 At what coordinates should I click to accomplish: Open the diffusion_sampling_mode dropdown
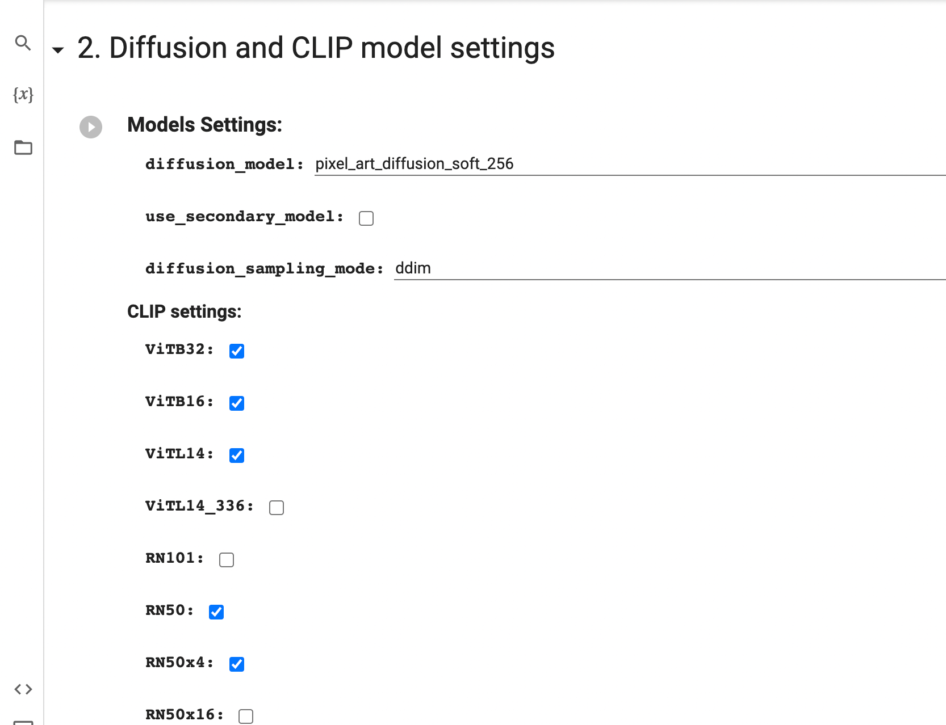[669, 268]
